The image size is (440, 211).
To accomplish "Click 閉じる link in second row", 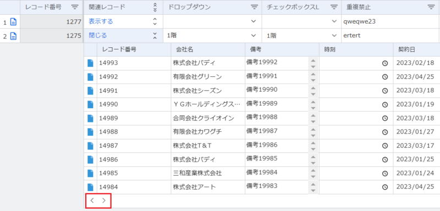I will 98,36.
